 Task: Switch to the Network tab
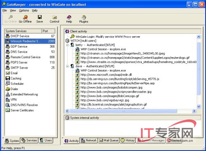pyautogui.click(x=89, y=140)
